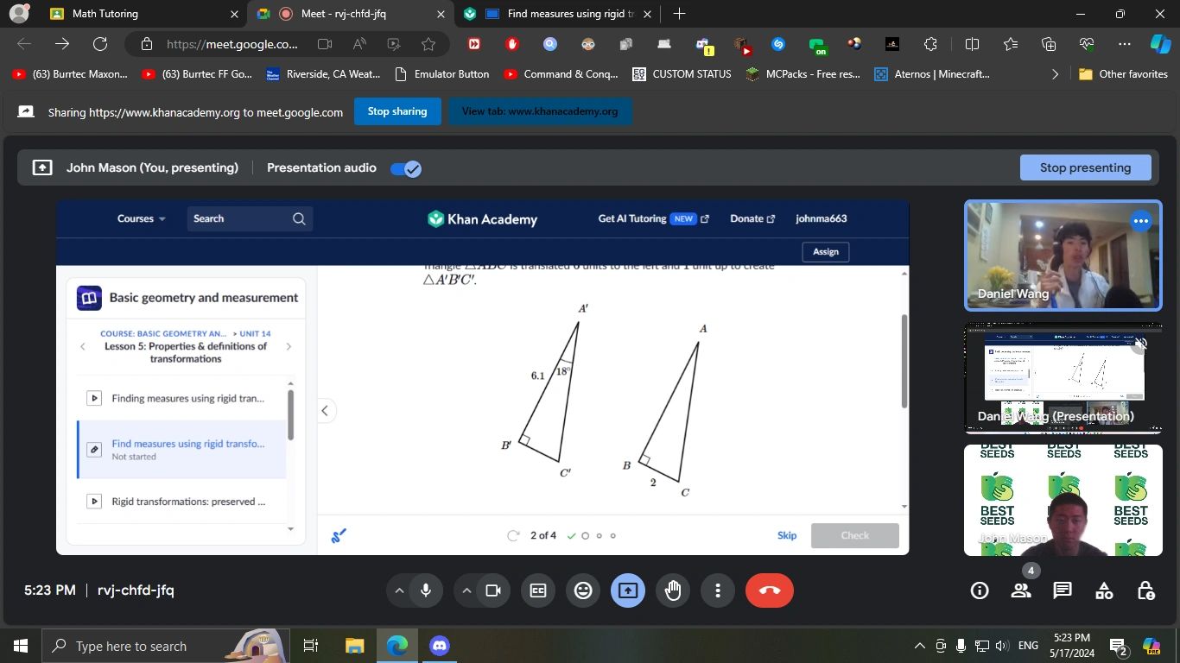Mute the microphone in Meet

coord(425,590)
